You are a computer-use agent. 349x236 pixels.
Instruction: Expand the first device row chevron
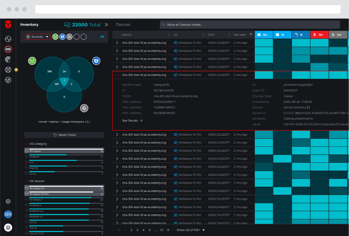point(117,42)
